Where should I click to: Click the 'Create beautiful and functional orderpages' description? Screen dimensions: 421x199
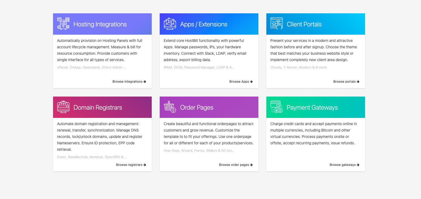click(209, 133)
